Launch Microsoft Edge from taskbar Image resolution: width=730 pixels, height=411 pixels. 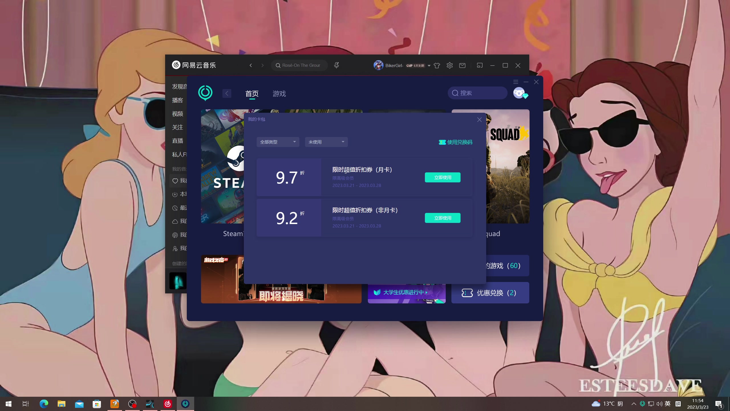coord(44,404)
